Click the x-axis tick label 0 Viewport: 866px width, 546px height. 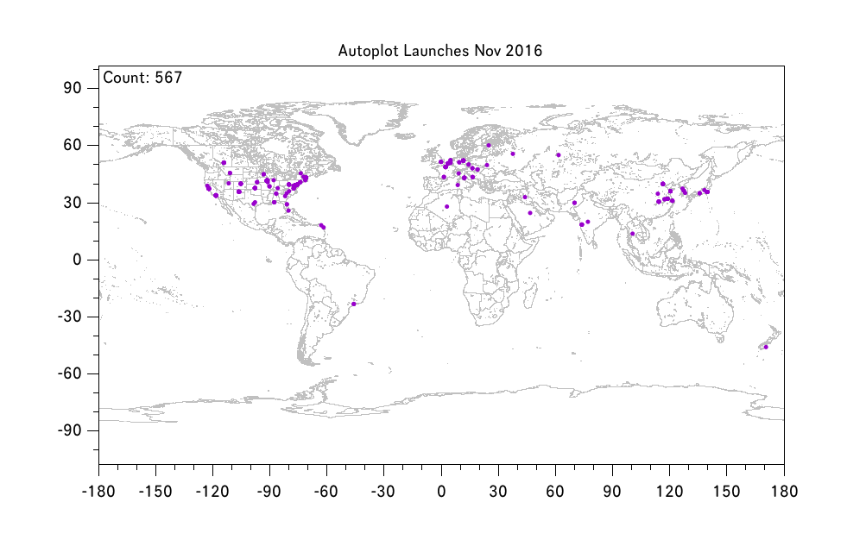click(441, 492)
